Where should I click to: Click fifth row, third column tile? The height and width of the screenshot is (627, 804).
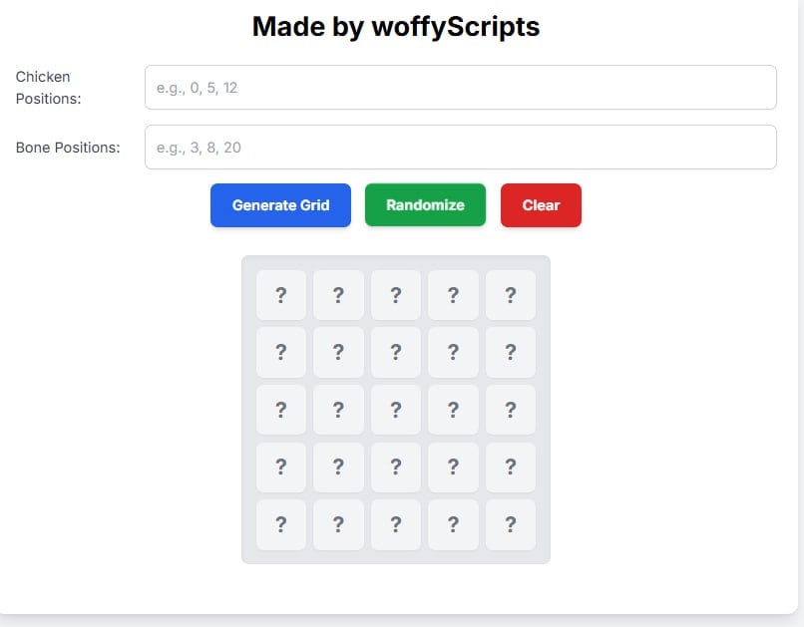click(396, 524)
